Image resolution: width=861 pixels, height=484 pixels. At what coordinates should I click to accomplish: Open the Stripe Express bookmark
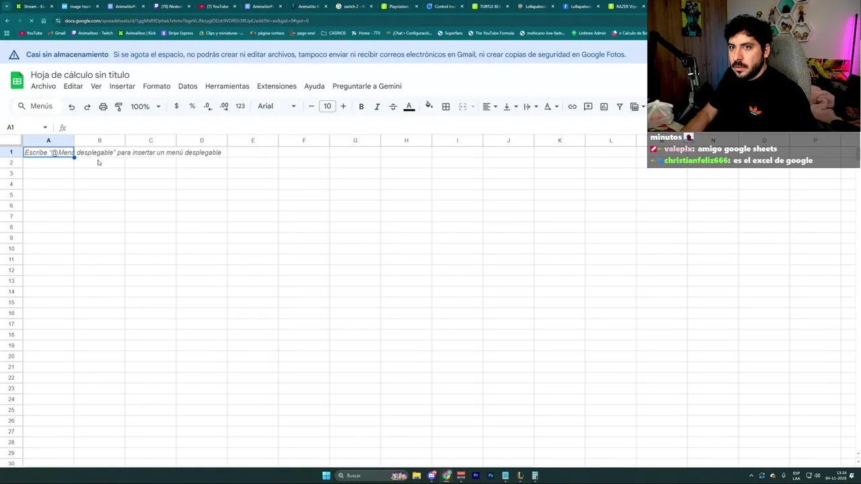click(177, 33)
